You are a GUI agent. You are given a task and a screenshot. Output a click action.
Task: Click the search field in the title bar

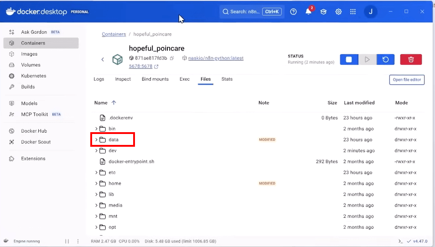(252, 12)
